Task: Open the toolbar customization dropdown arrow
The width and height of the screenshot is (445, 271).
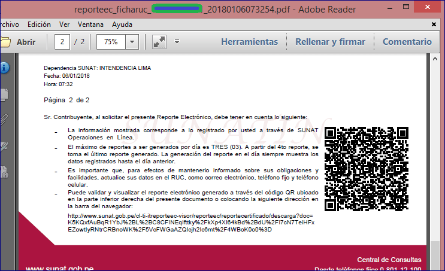Action: (177, 42)
